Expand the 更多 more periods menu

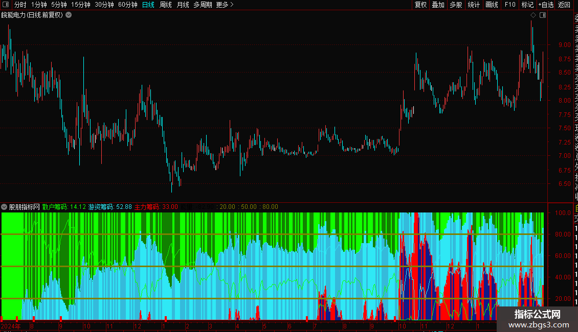[x=225, y=5]
